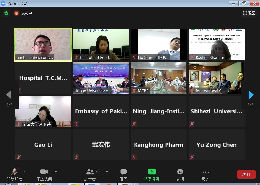The image size is (260, 185).
Task: Select Ning Jiang-Insti... participant tile
Action: 159,111
